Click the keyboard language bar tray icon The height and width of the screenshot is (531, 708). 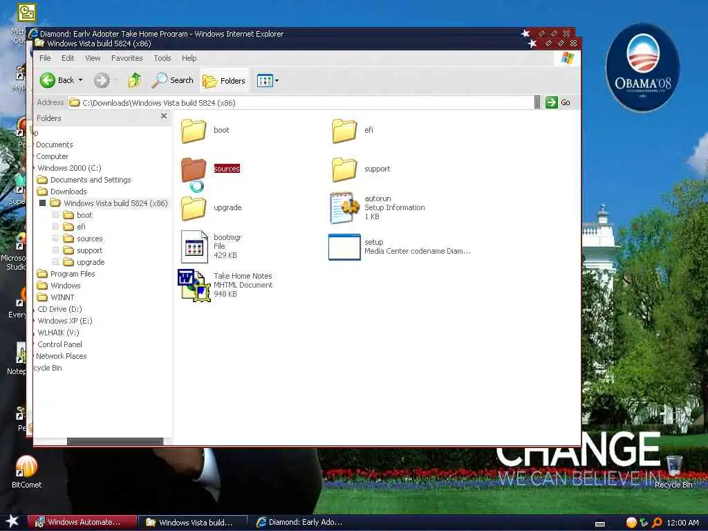(x=600, y=524)
